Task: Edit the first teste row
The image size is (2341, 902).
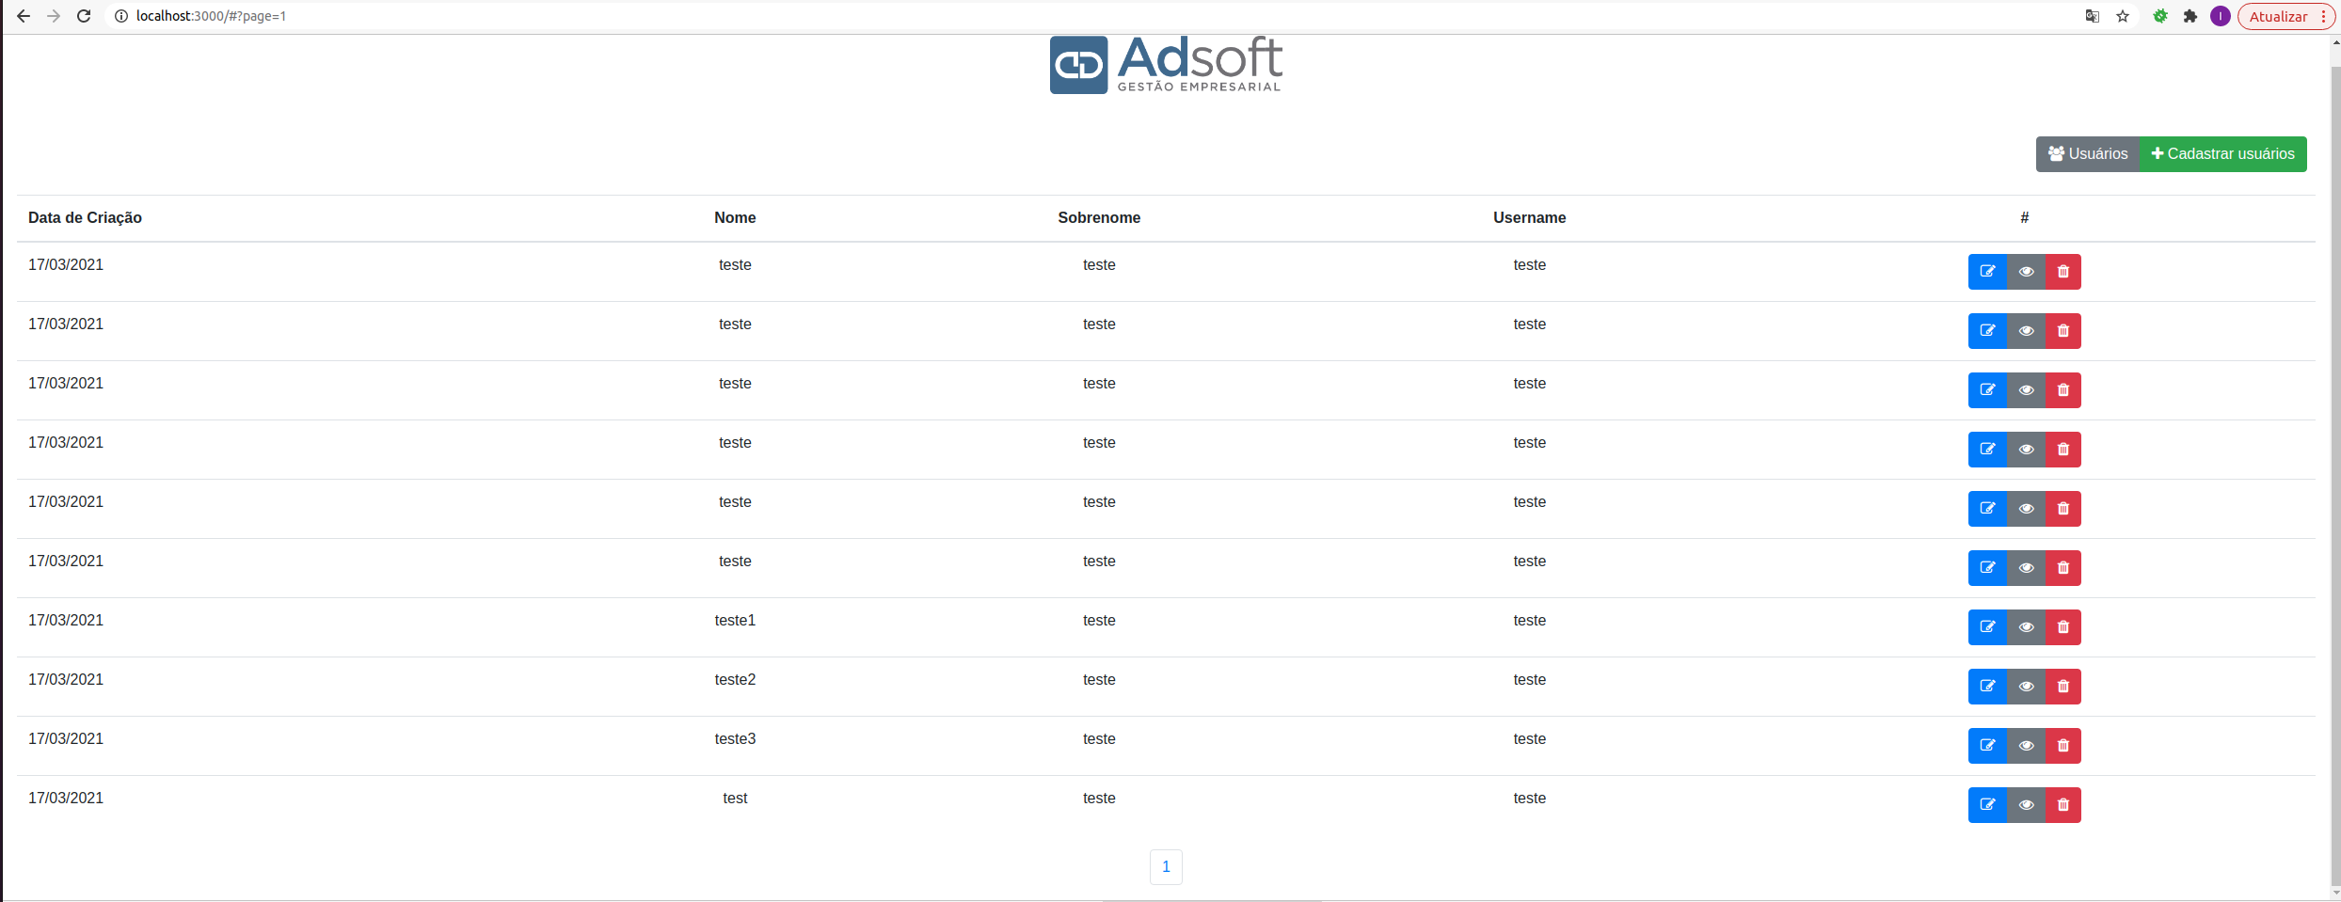Action: click(x=1987, y=271)
